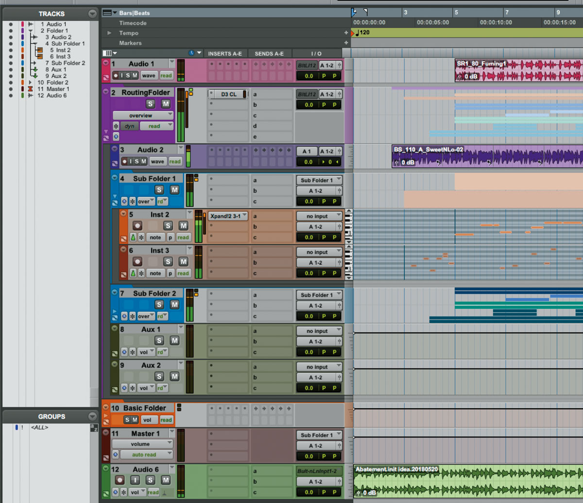583x503 pixels.
Task: Record-enable the Audio 1 track
Action: (x=116, y=75)
